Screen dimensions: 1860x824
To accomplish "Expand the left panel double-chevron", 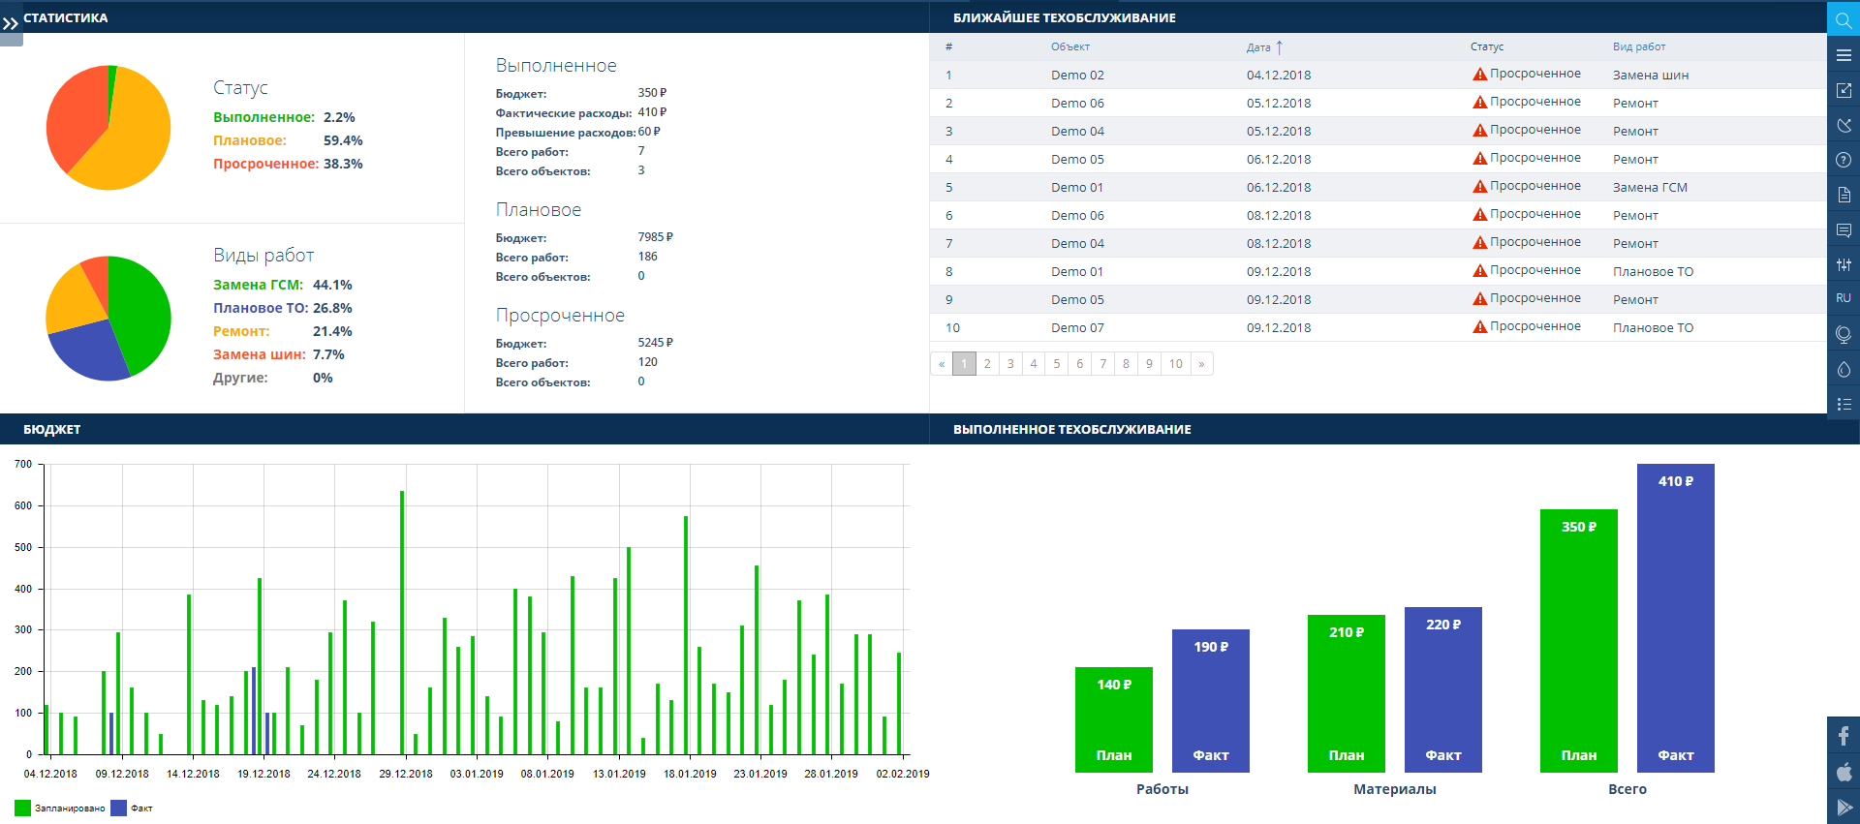I will coord(11,23).
